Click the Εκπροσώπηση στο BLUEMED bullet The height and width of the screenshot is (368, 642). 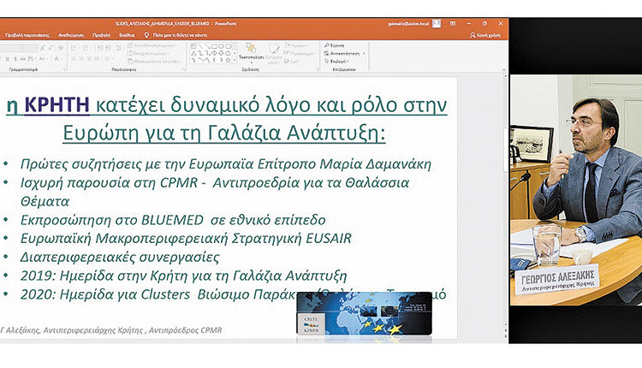pyautogui.click(x=173, y=220)
